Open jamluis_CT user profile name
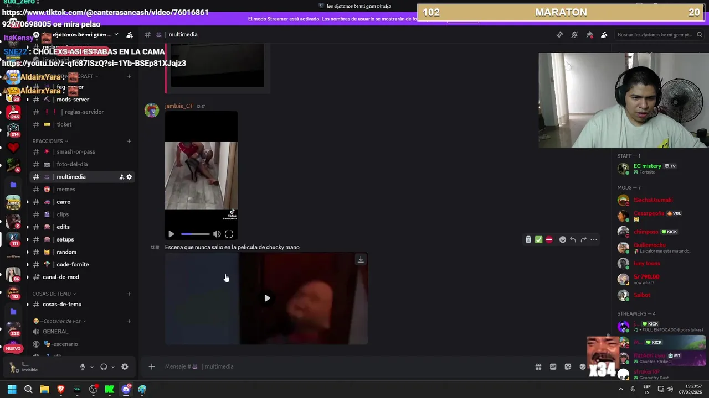Screen dimensions: 709x398 point(179,106)
